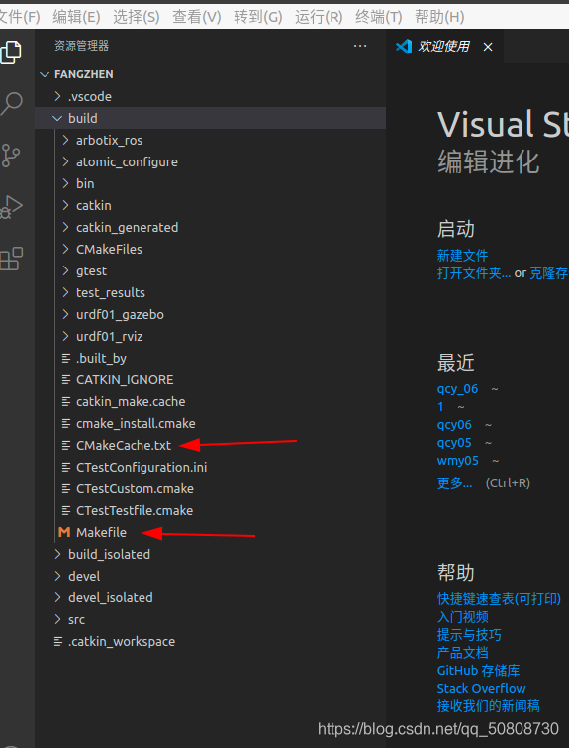Open the Stack Overflow help link
This screenshot has height=748, width=569.
[x=481, y=688]
